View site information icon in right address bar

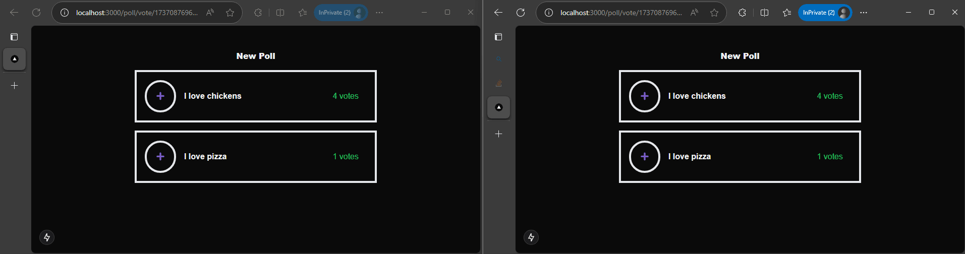(549, 13)
